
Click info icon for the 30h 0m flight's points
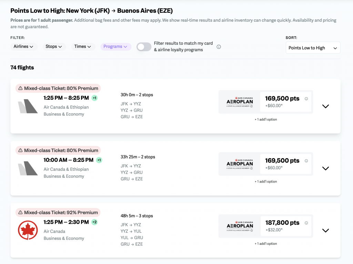306,99
